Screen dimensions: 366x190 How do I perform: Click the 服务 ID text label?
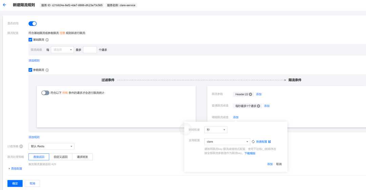click(72, 5)
